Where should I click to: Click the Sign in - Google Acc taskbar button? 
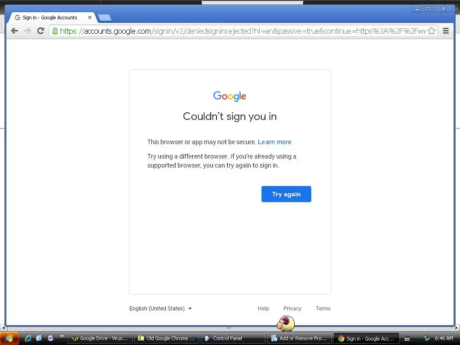pyautogui.click(x=366, y=338)
